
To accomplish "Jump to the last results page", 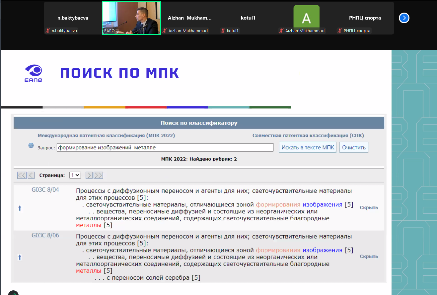I will 99,175.
